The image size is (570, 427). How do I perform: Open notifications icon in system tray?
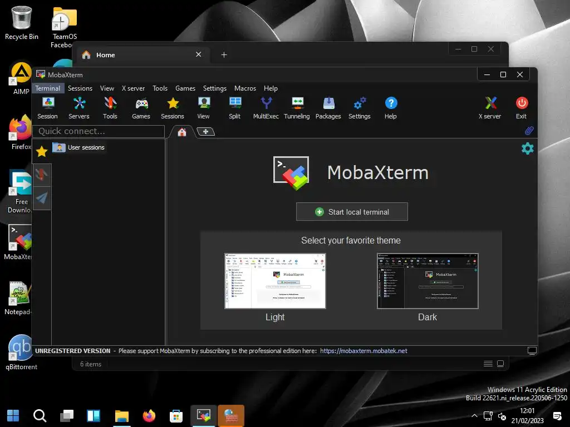tap(557, 416)
